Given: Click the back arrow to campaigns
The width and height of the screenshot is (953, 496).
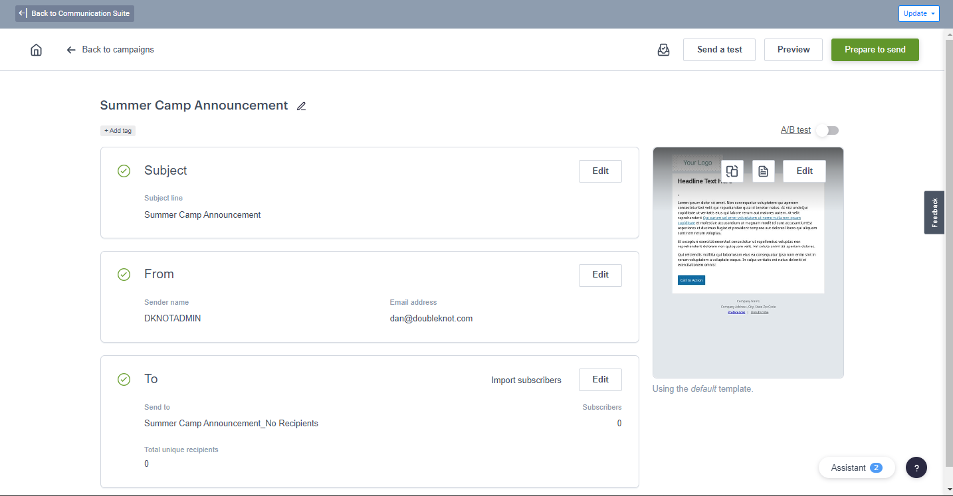Looking at the screenshot, I should tap(71, 50).
